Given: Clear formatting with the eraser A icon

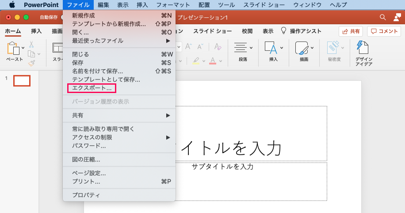Looking at the screenshot, I should point(218,46).
